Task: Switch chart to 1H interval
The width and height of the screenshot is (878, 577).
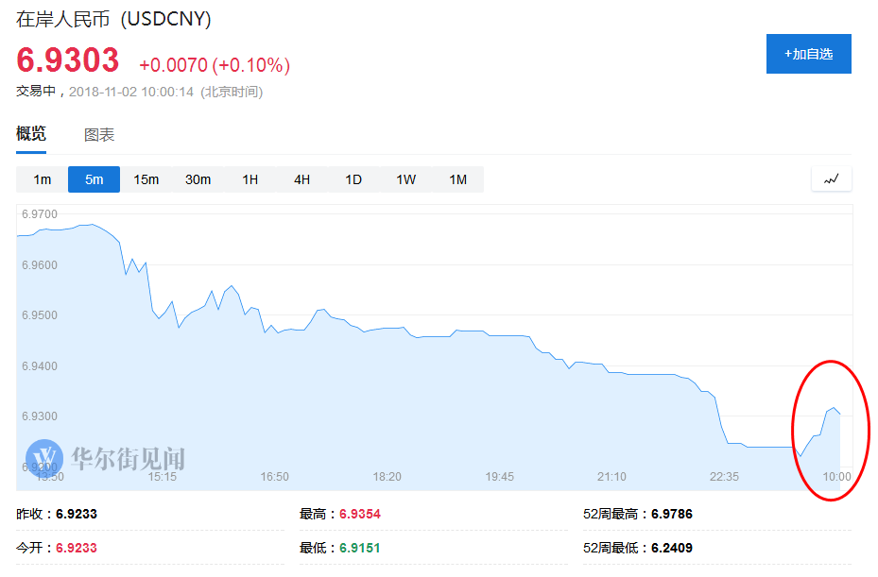Action: pyautogui.click(x=250, y=179)
